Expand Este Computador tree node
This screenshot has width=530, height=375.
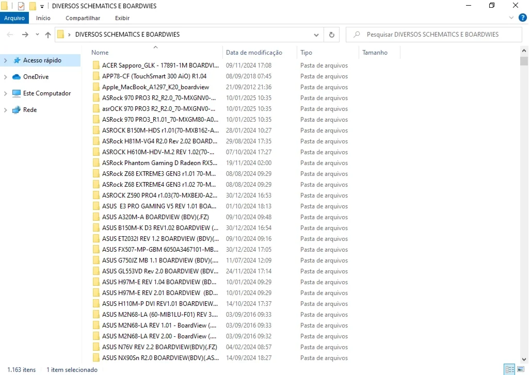click(5, 93)
